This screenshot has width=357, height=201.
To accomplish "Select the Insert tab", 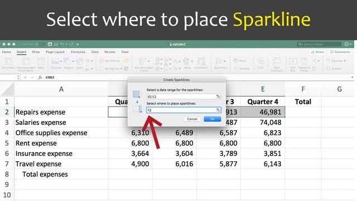I will tap(21, 52).
